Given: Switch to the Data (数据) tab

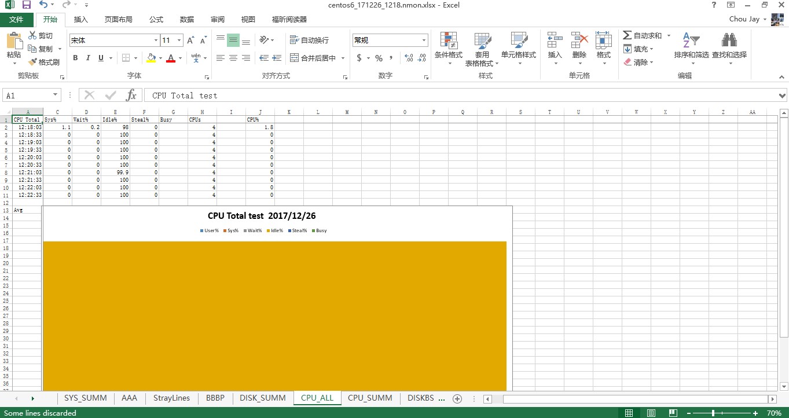Looking at the screenshot, I should [x=187, y=19].
